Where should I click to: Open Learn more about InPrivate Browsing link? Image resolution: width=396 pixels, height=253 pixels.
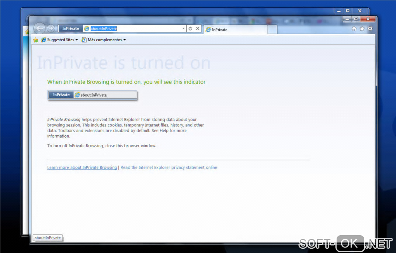point(82,168)
